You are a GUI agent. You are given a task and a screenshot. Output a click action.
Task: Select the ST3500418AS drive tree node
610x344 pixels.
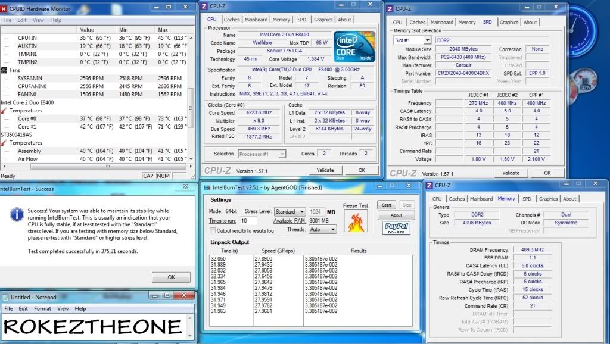pyautogui.click(x=16, y=135)
